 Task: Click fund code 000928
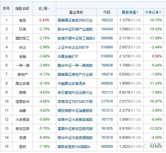(x=107, y=83)
